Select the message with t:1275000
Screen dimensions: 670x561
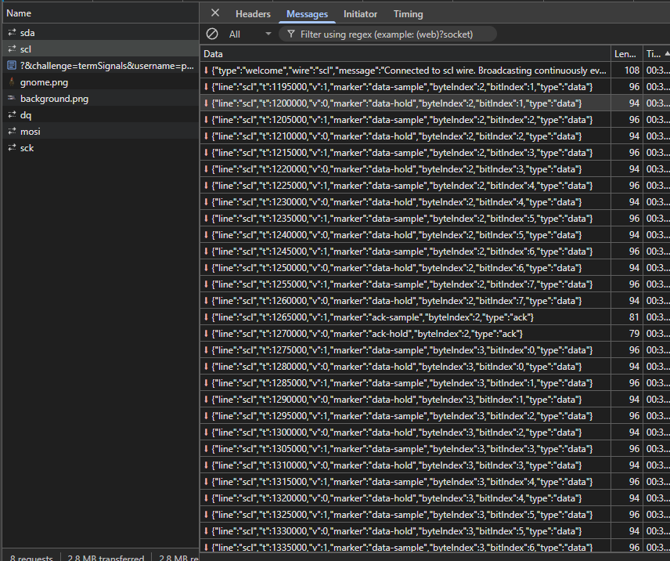tap(435, 350)
